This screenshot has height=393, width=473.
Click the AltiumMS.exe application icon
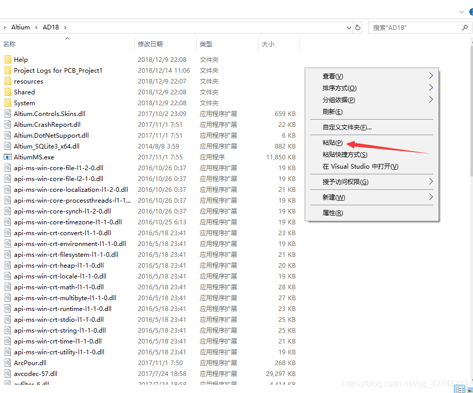(x=8, y=157)
